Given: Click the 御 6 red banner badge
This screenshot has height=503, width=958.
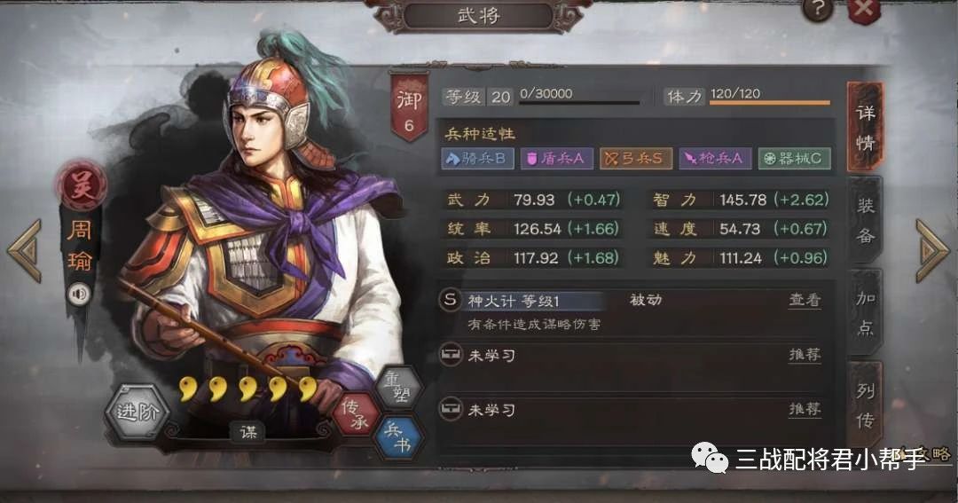Looking at the screenshot, I should click(x=409, y=106).
